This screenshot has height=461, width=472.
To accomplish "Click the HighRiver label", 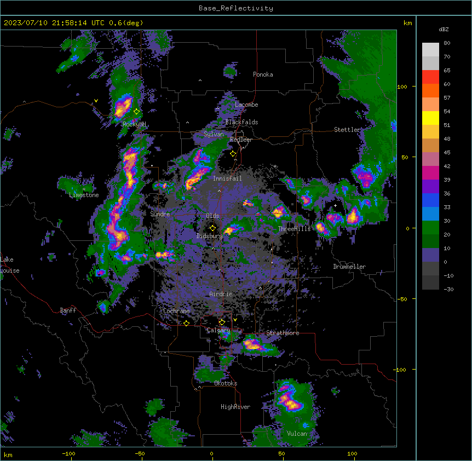I will point(235,407).
